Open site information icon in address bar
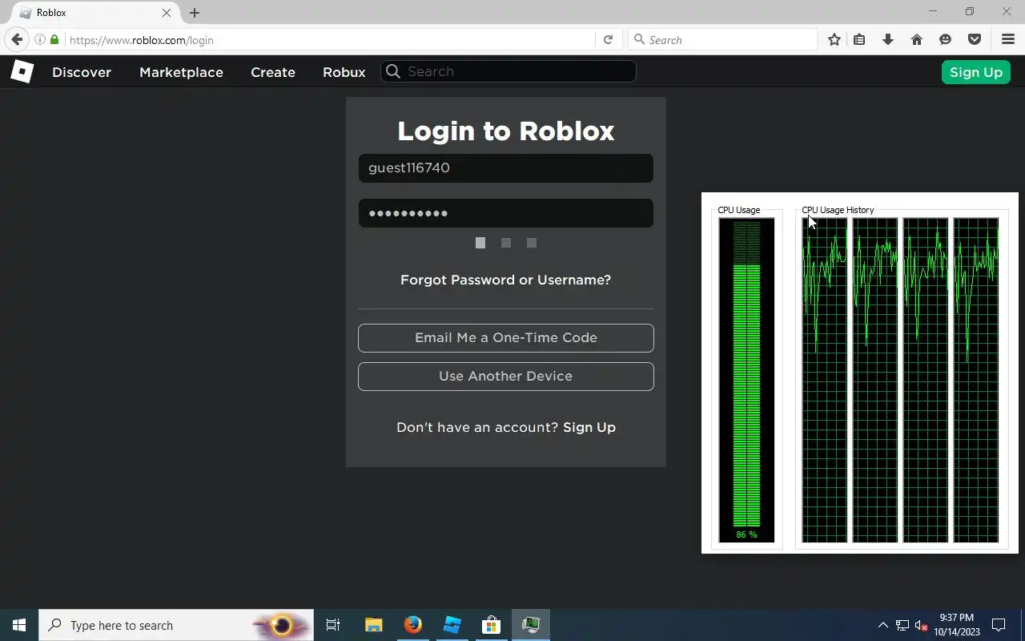The image size is (1025, 641). (39, 40)
